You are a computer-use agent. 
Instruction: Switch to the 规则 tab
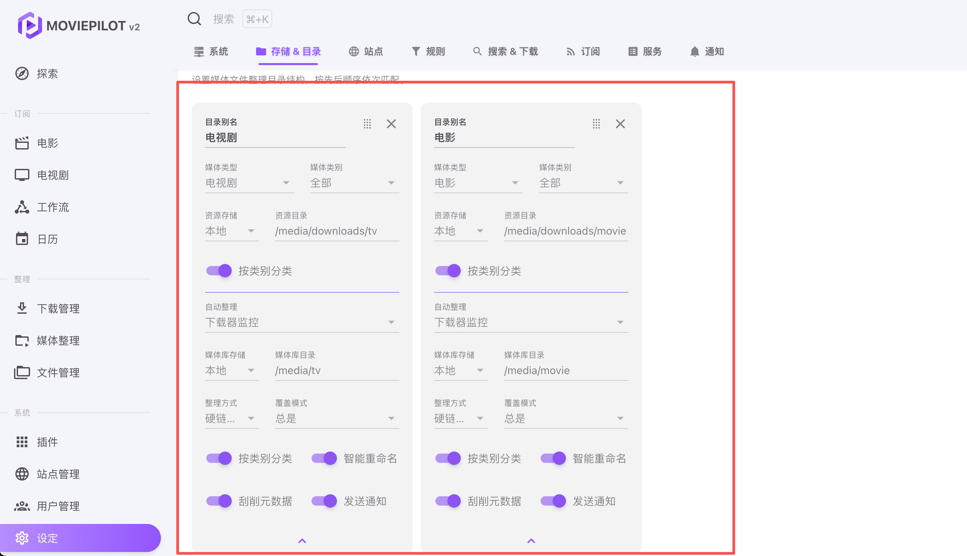(x=428, y=51)
